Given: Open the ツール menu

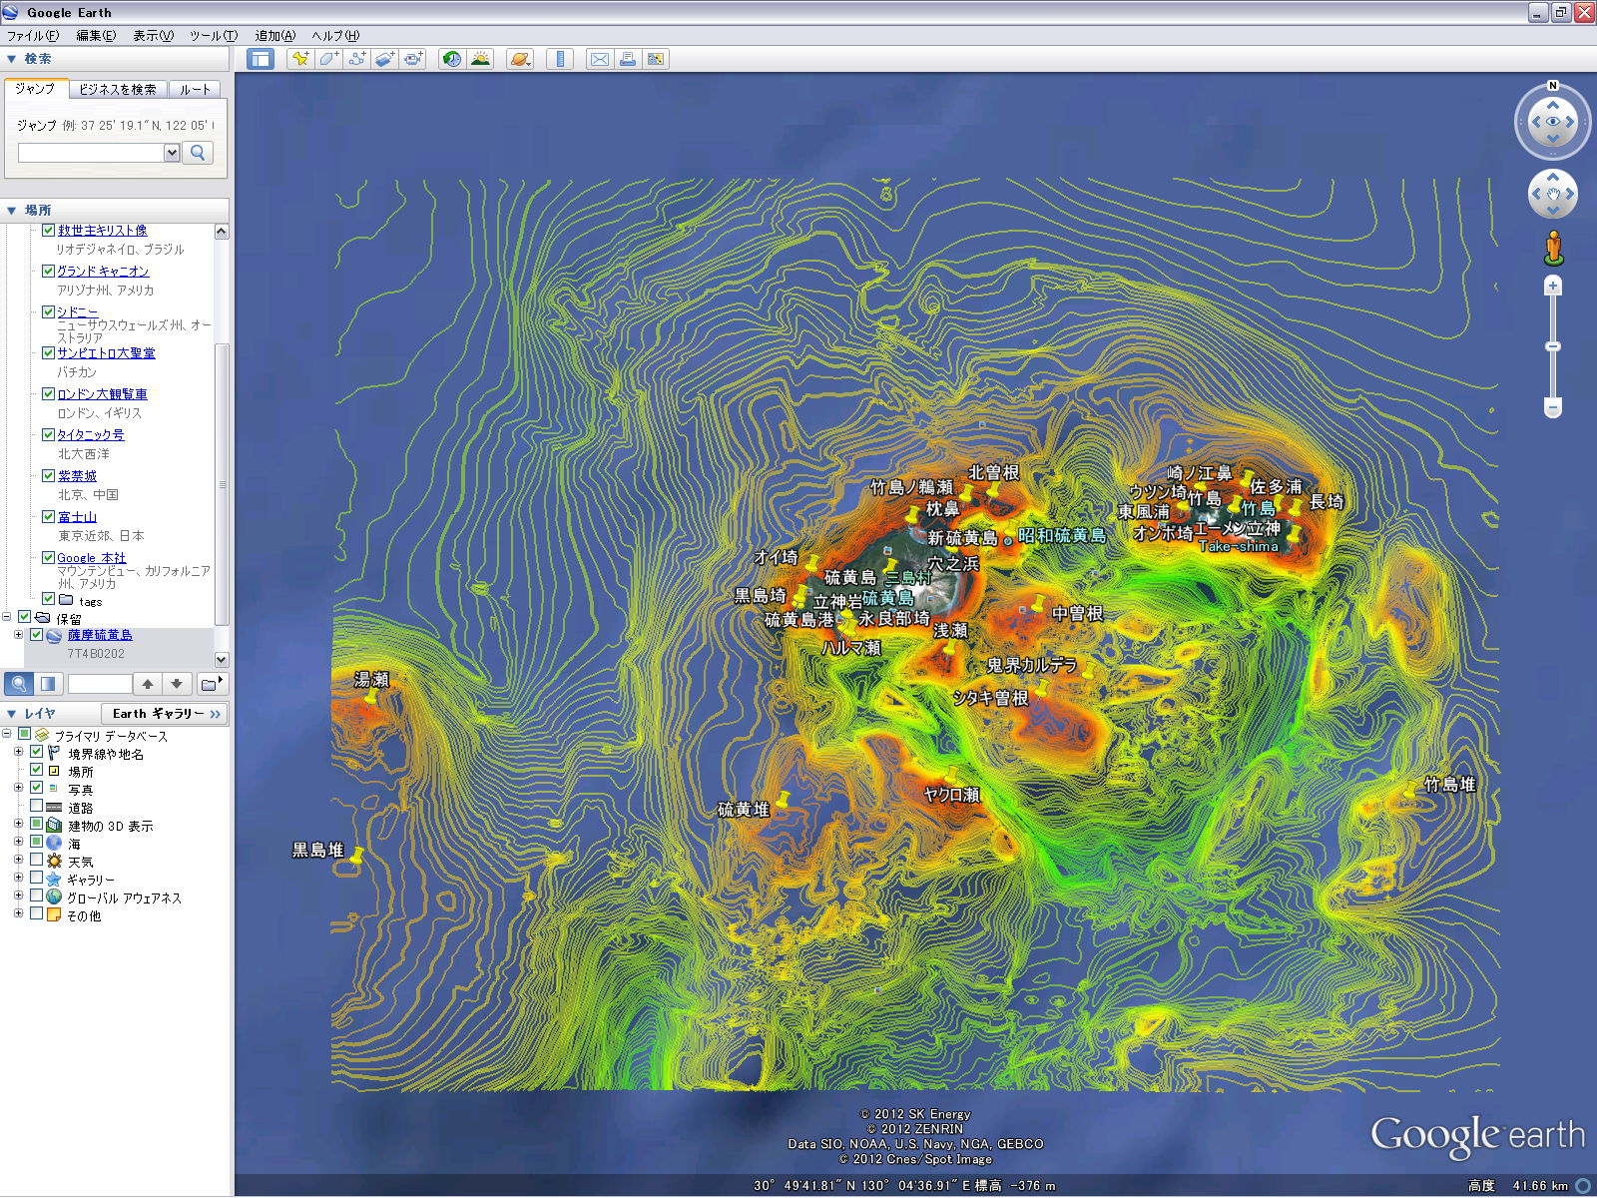Looking at the screenshot, I should coord(213,36).
